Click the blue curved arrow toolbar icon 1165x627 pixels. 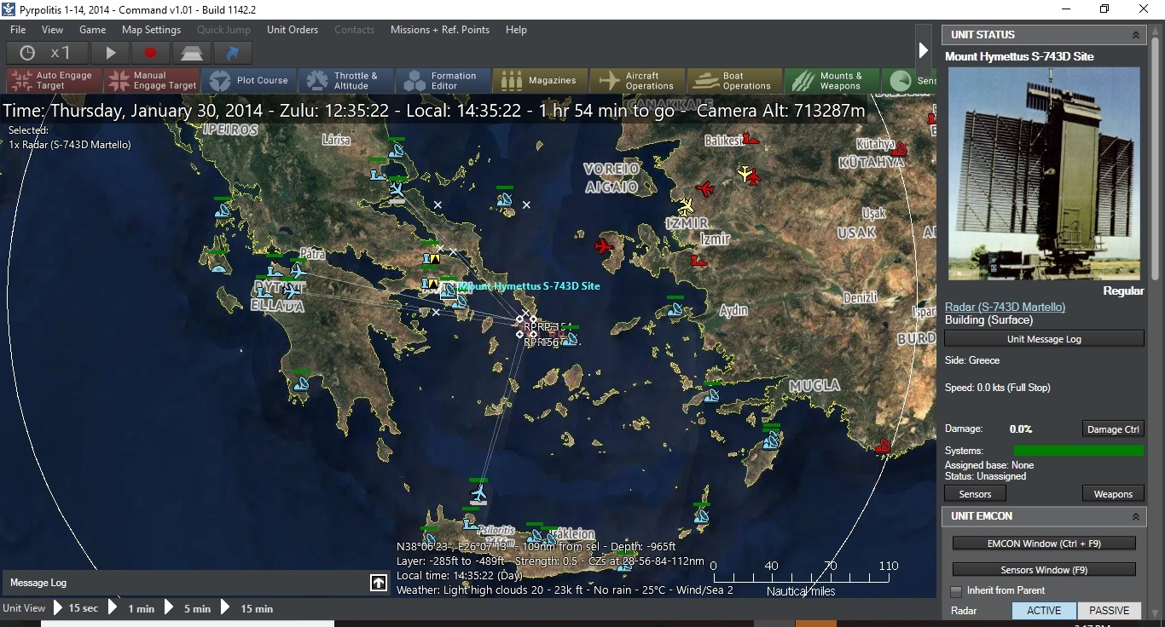[x=232, y=53]
